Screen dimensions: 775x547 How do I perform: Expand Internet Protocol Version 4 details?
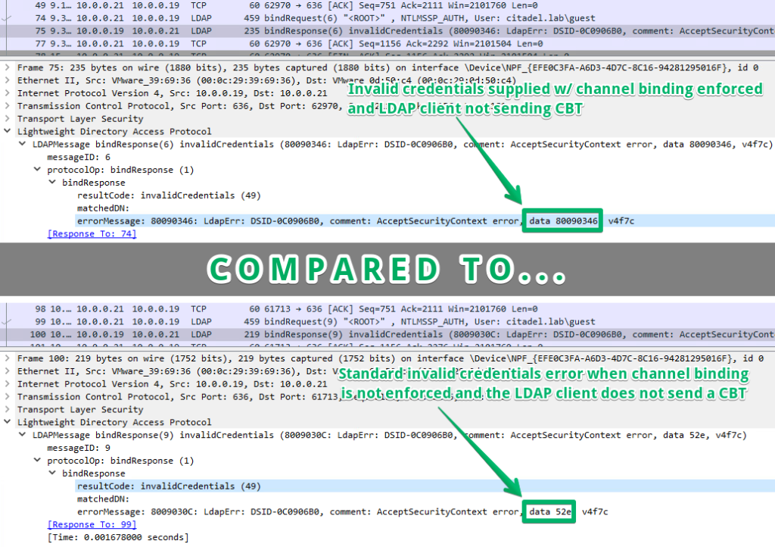[6, 92]
